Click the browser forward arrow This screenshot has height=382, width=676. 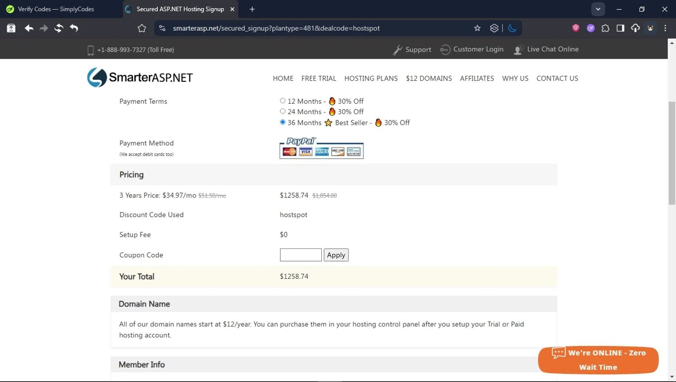tap(44, 28)
